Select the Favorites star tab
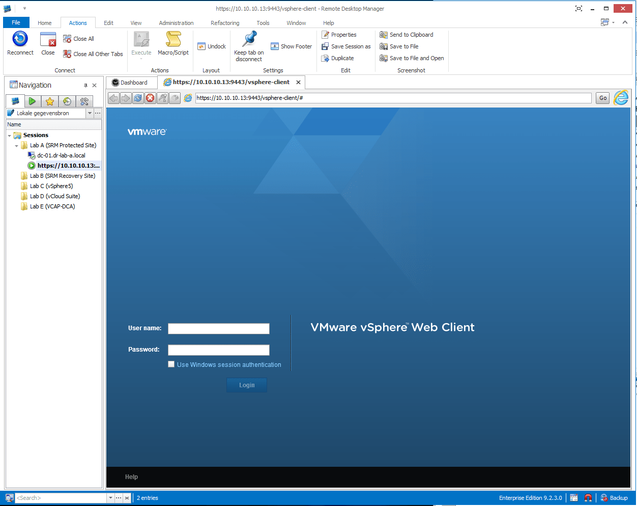Image resolution: width=637 pixels, height=506 pixels. [49, 101]
